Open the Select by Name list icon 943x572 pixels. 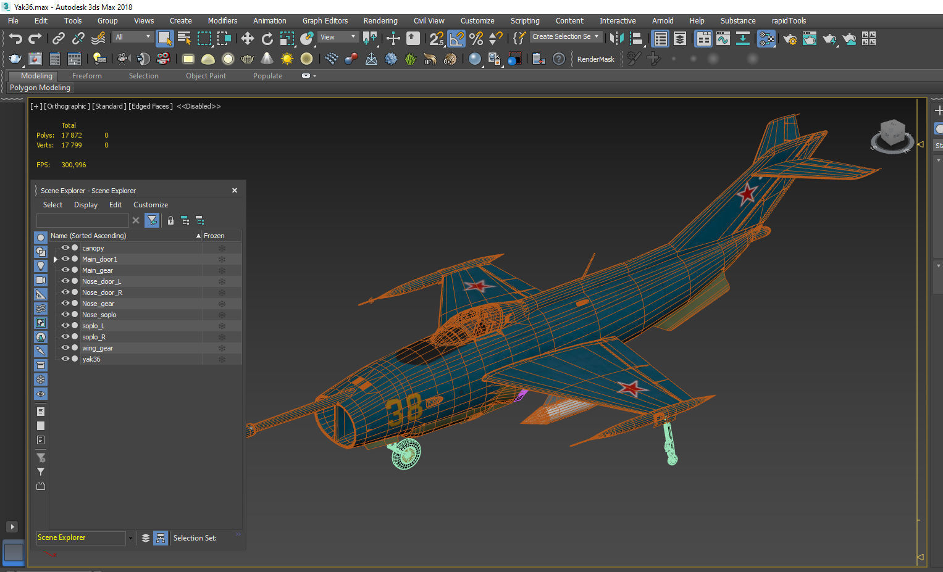pyautogui.click(x=184, y=39)
